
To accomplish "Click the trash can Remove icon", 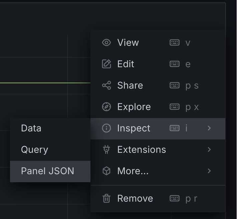I will [106, 198].
